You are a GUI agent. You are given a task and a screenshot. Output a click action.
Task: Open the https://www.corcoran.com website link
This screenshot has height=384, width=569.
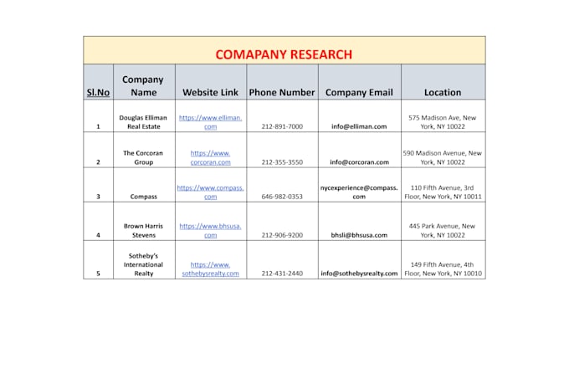pos(211,157)
